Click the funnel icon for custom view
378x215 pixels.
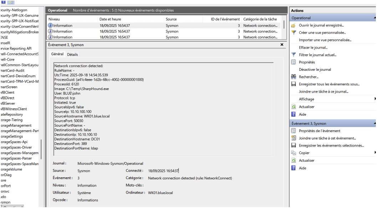[293, 33]
